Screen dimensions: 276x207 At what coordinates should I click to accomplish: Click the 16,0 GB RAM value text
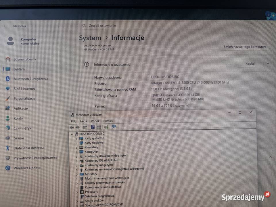pyautogui.click(x=171, y=89)
